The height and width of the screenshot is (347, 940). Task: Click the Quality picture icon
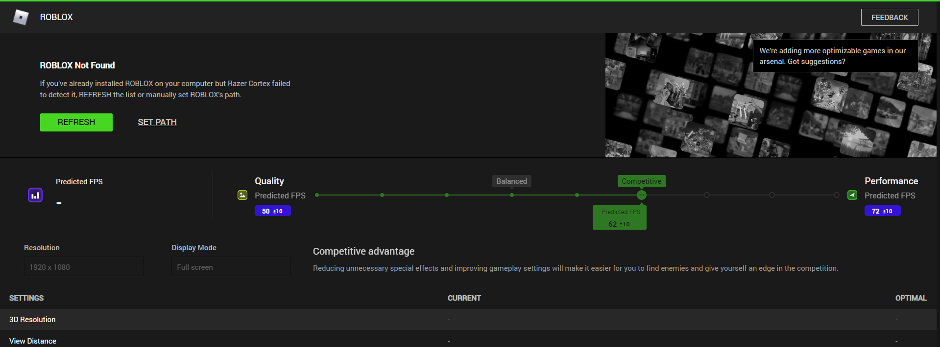(x=242, y=195)
